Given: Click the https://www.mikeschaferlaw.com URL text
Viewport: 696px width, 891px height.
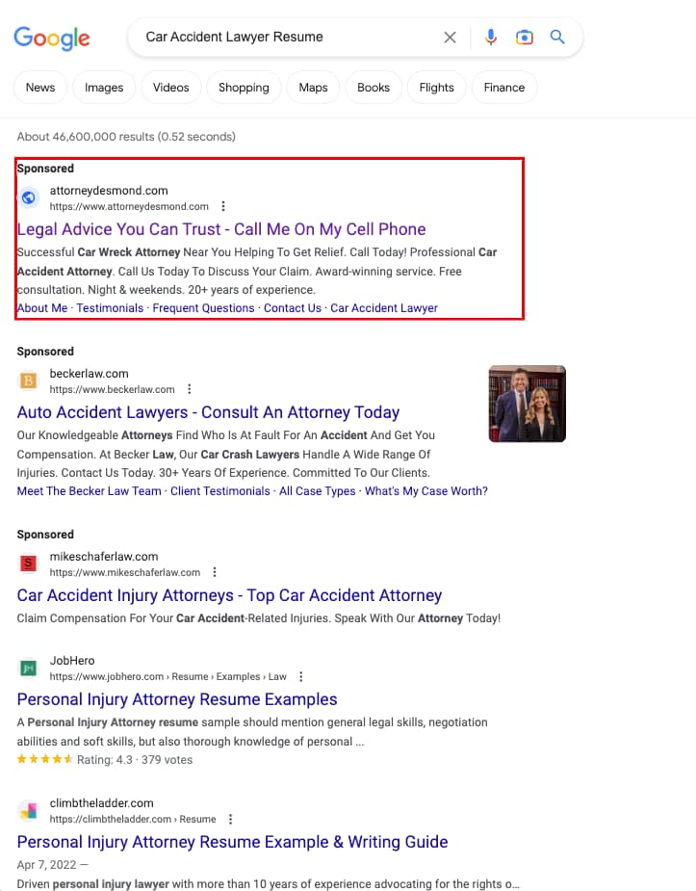Looking at the screenshot, I should 125,572.
